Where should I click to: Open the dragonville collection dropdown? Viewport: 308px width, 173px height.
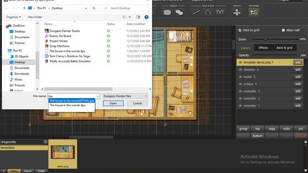[46, 142]
